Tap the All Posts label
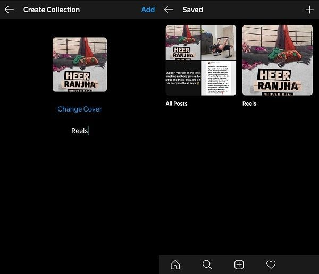The height and width of the screenshot is (274, 319). (177, 104)
